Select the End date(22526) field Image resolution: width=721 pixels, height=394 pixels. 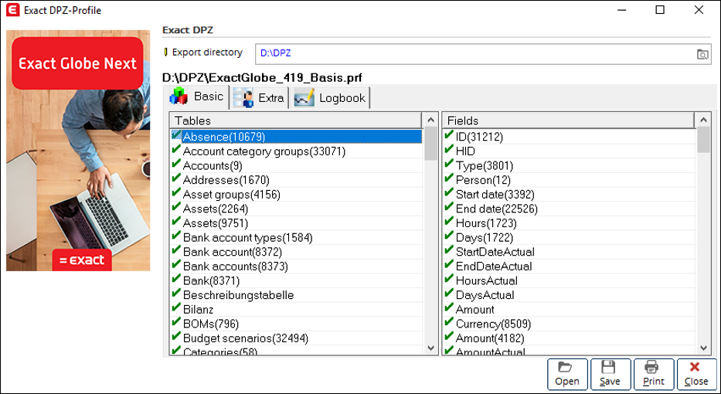(570, 209)
